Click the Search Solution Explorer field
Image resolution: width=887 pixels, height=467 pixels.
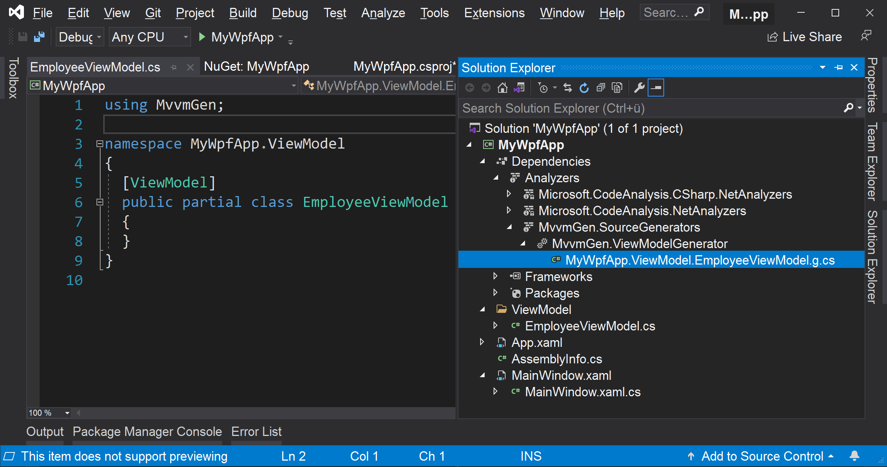(x=651, y=109)
